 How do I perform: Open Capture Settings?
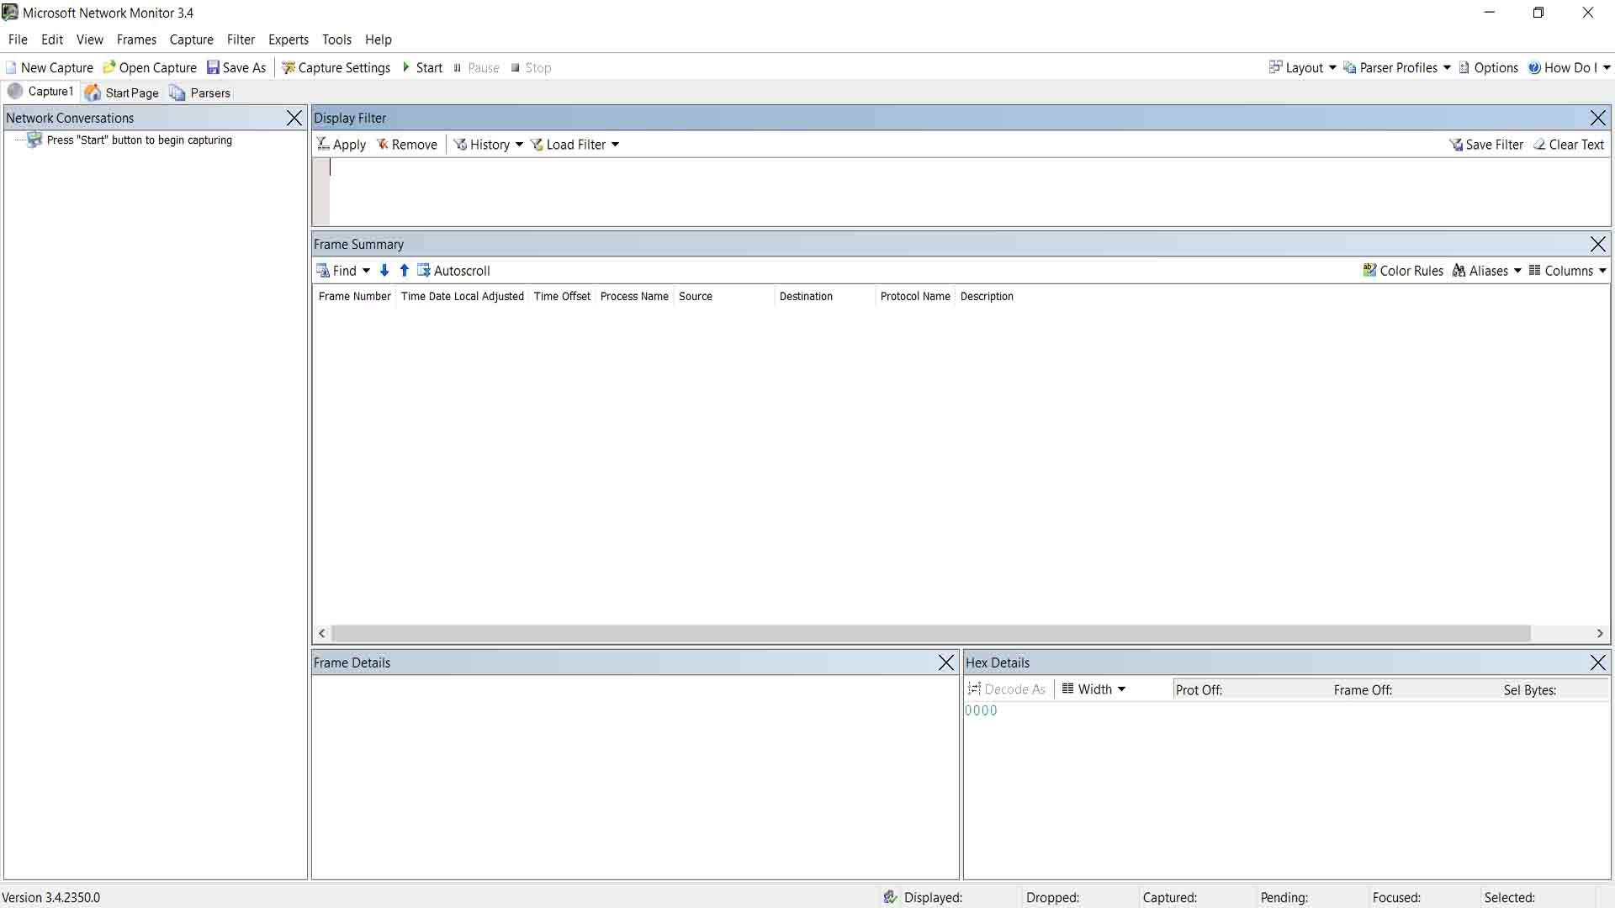point(336,67)
